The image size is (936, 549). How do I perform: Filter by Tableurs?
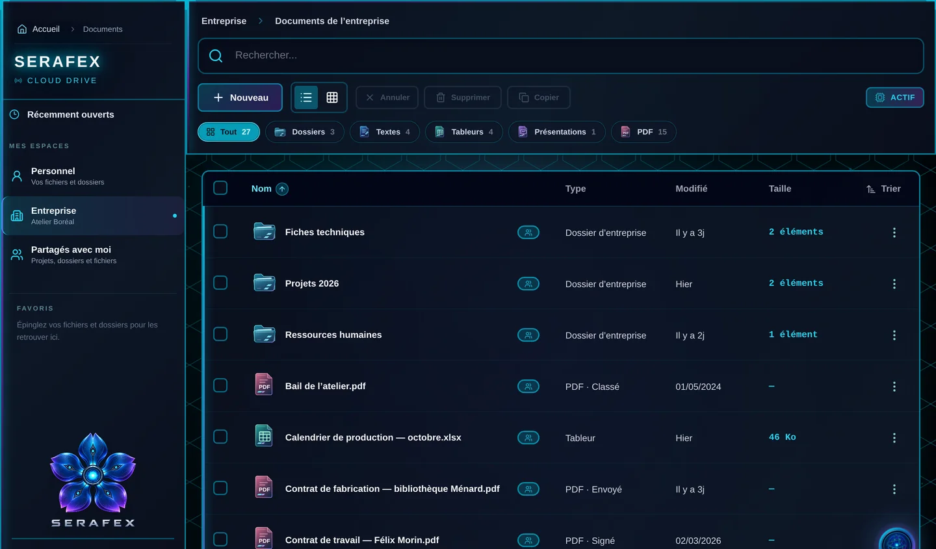tap(464, 132)
